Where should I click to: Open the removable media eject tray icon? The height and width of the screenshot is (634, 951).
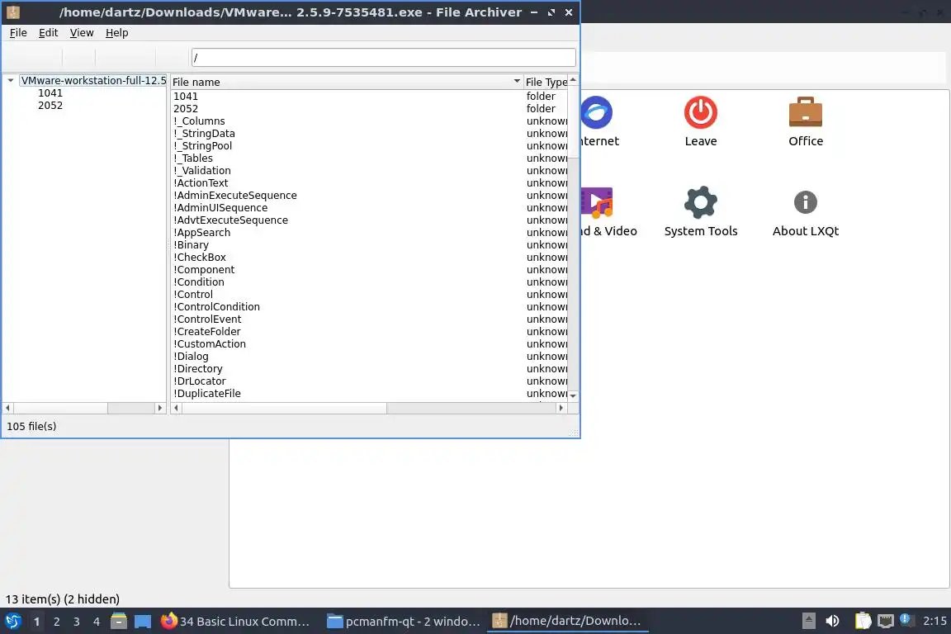pyautogui.click(x=808, y=622)
